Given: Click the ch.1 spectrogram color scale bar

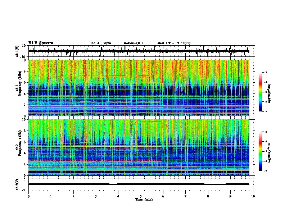Looking at the screenshot, I should tap(261, 92).
